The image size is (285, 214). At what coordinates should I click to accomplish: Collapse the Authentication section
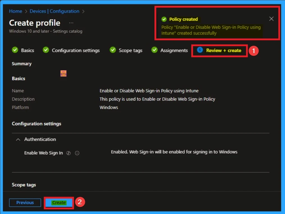18,140
